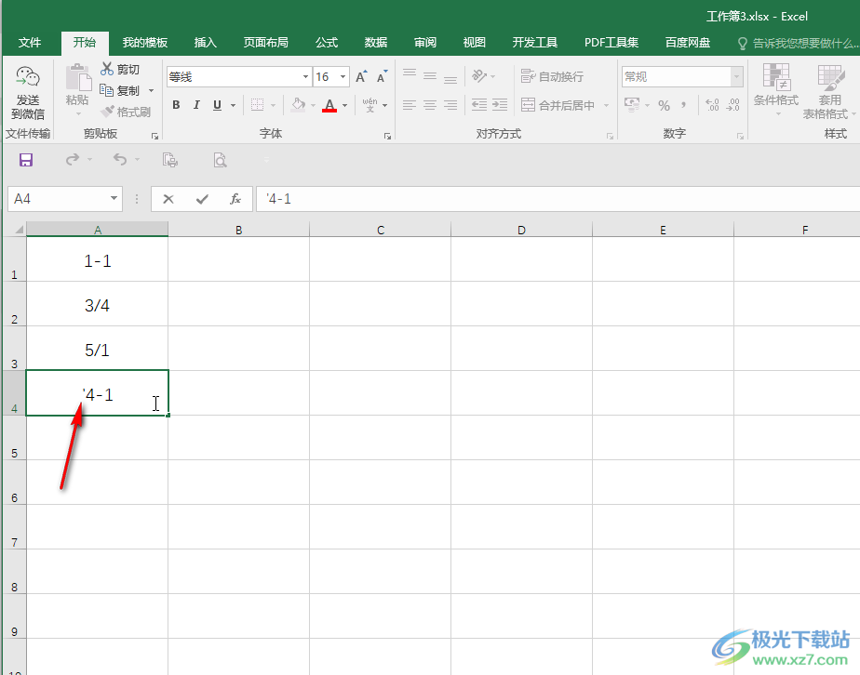This screenshot has height=675, width=860.
Task: Toggle Italic formatting
Action: [196, 105]
